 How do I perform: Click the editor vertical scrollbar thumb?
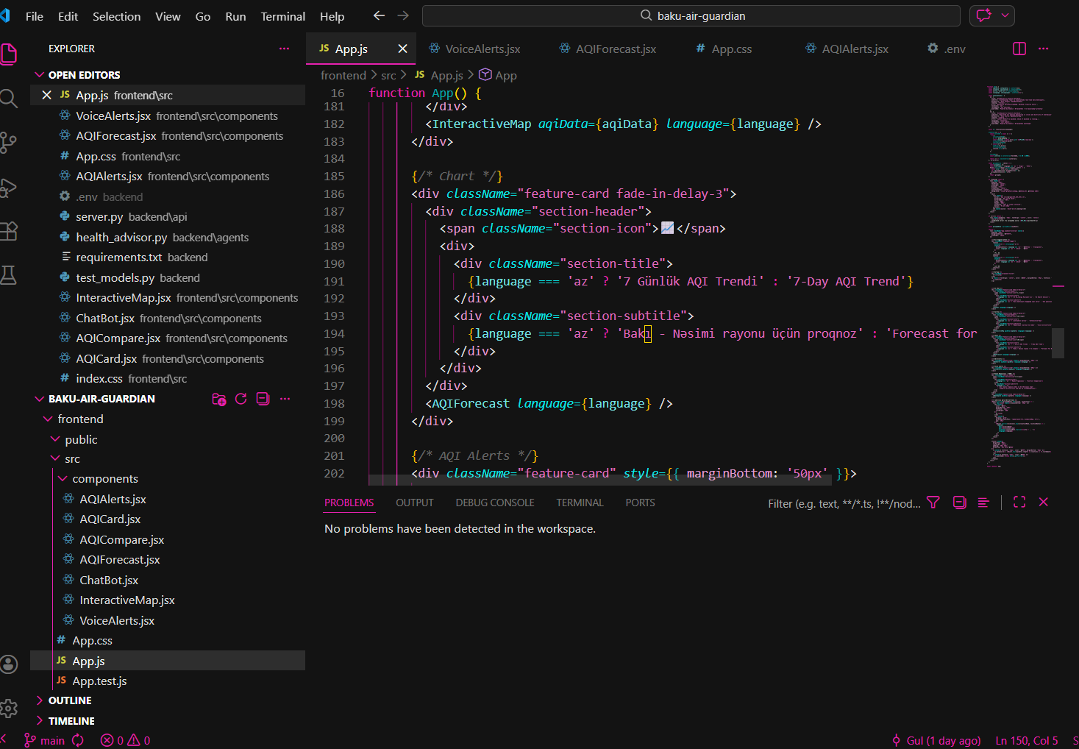tap(1058, 343)
